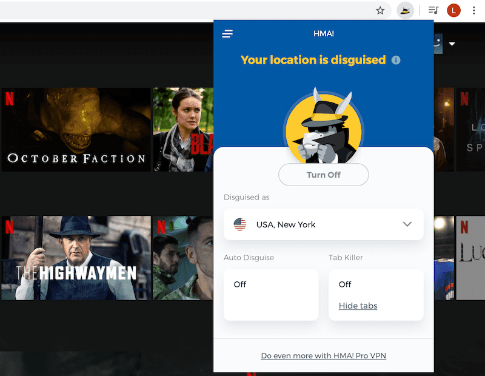
Task: Click the 'Tab Killer' label
Action: (x=346, y=258)
